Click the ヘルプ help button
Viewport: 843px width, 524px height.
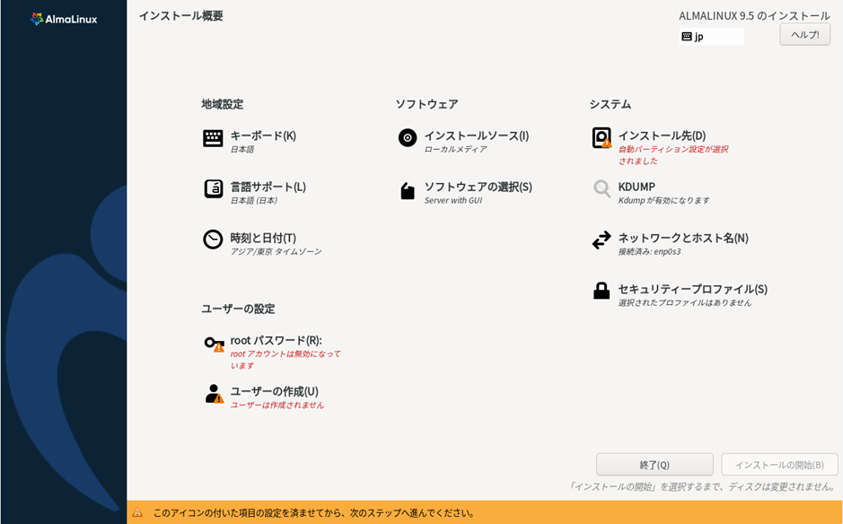coord(806,36)
